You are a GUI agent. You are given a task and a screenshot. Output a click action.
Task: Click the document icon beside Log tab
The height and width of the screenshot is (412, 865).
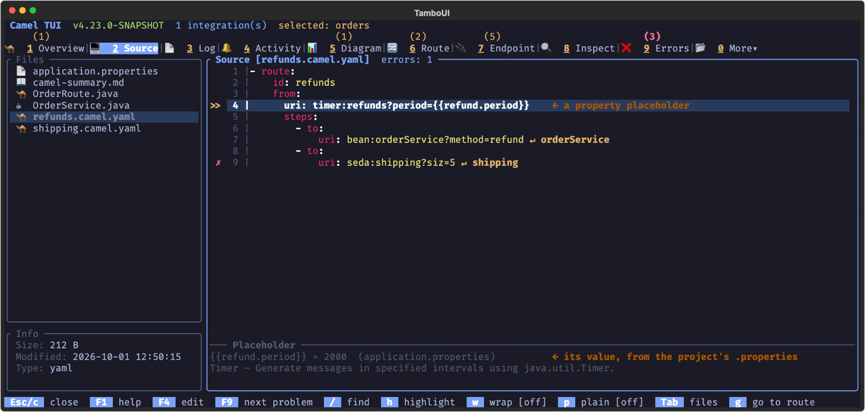[169, 48]
